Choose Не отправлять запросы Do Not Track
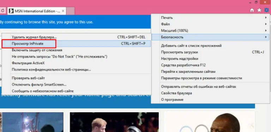This screenshot has width=271, height=132. tap(76, 57)
